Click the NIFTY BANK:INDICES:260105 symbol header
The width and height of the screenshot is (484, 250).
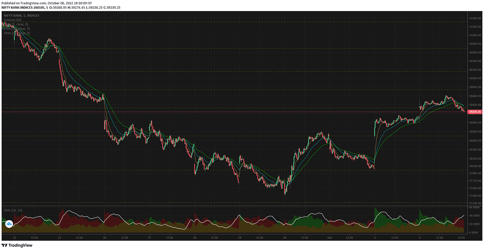[23, 7]
